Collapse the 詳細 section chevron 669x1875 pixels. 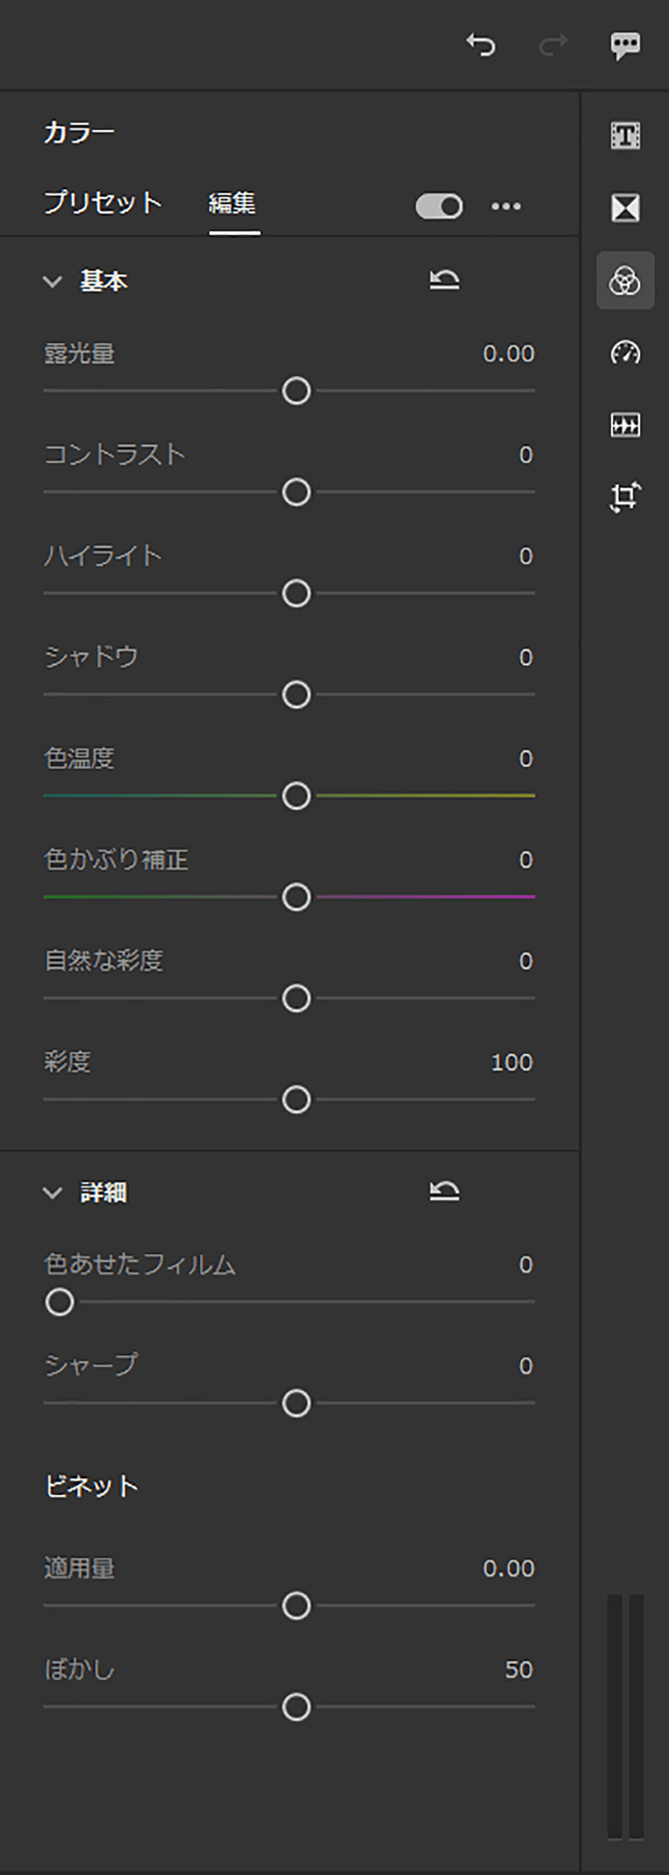(x=52, y=1193)
